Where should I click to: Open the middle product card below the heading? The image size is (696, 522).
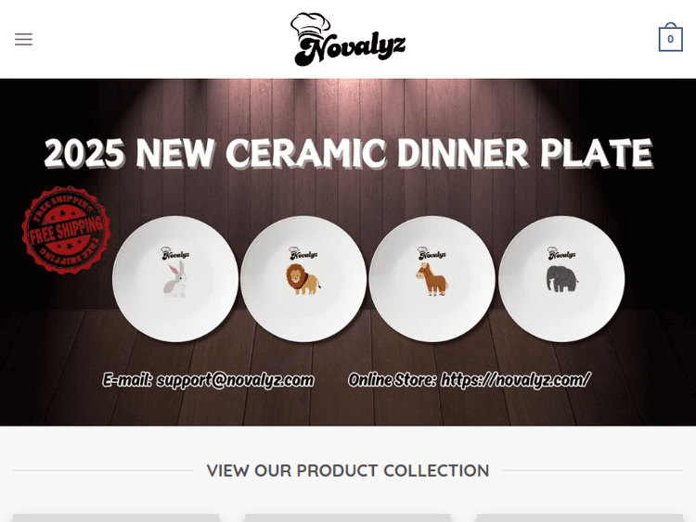click(348, 517)
